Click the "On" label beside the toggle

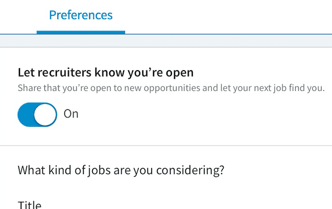(x=71, y=115)
